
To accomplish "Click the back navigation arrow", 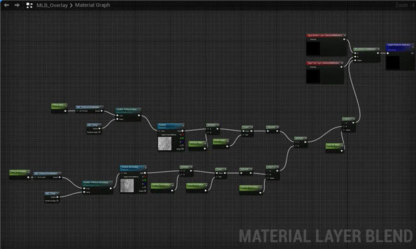I will pos(6,5).
